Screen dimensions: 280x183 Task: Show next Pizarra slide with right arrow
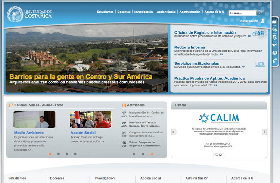point(264,132)
